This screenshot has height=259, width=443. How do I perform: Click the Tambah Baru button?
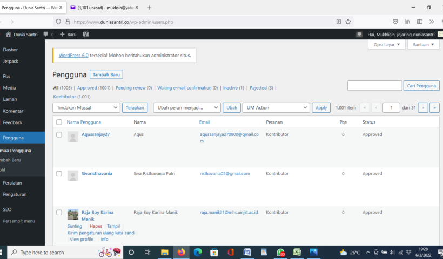tap(106, 75)
